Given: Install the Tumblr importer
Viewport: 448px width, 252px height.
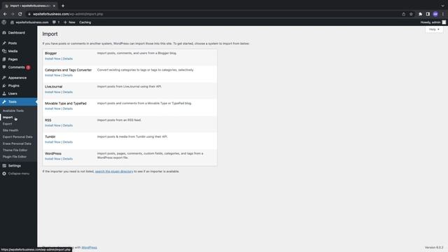Looking at the screenshot, I should (52, 142).
